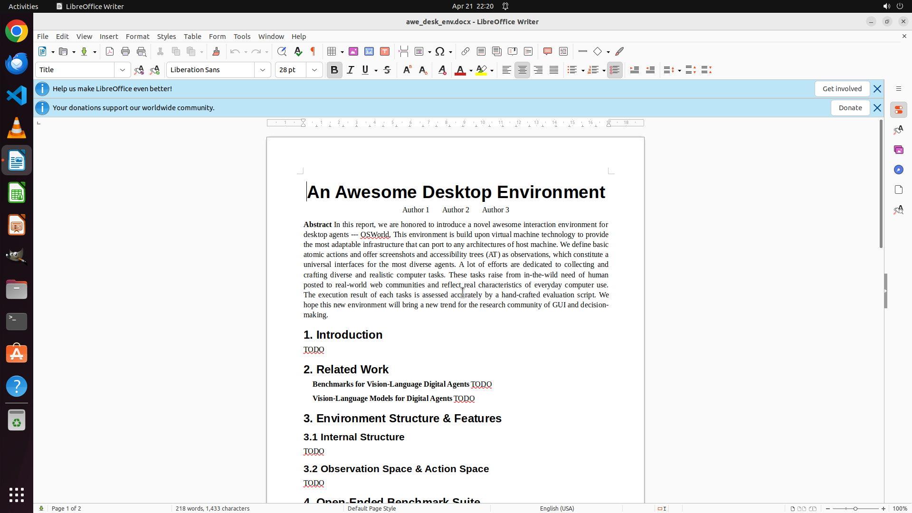This screenshot has width=912, height=513.
Task: Open the Tools menu
Action: 242,37
